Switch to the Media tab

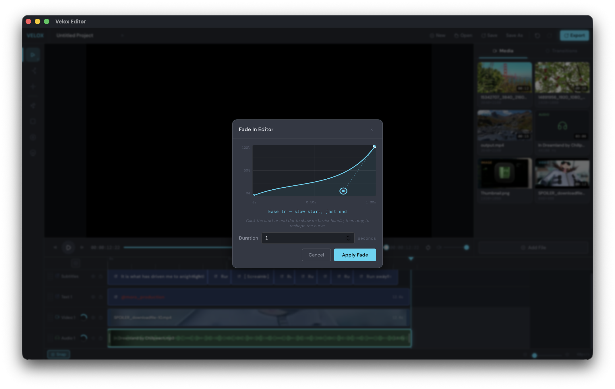pos(503,51)
